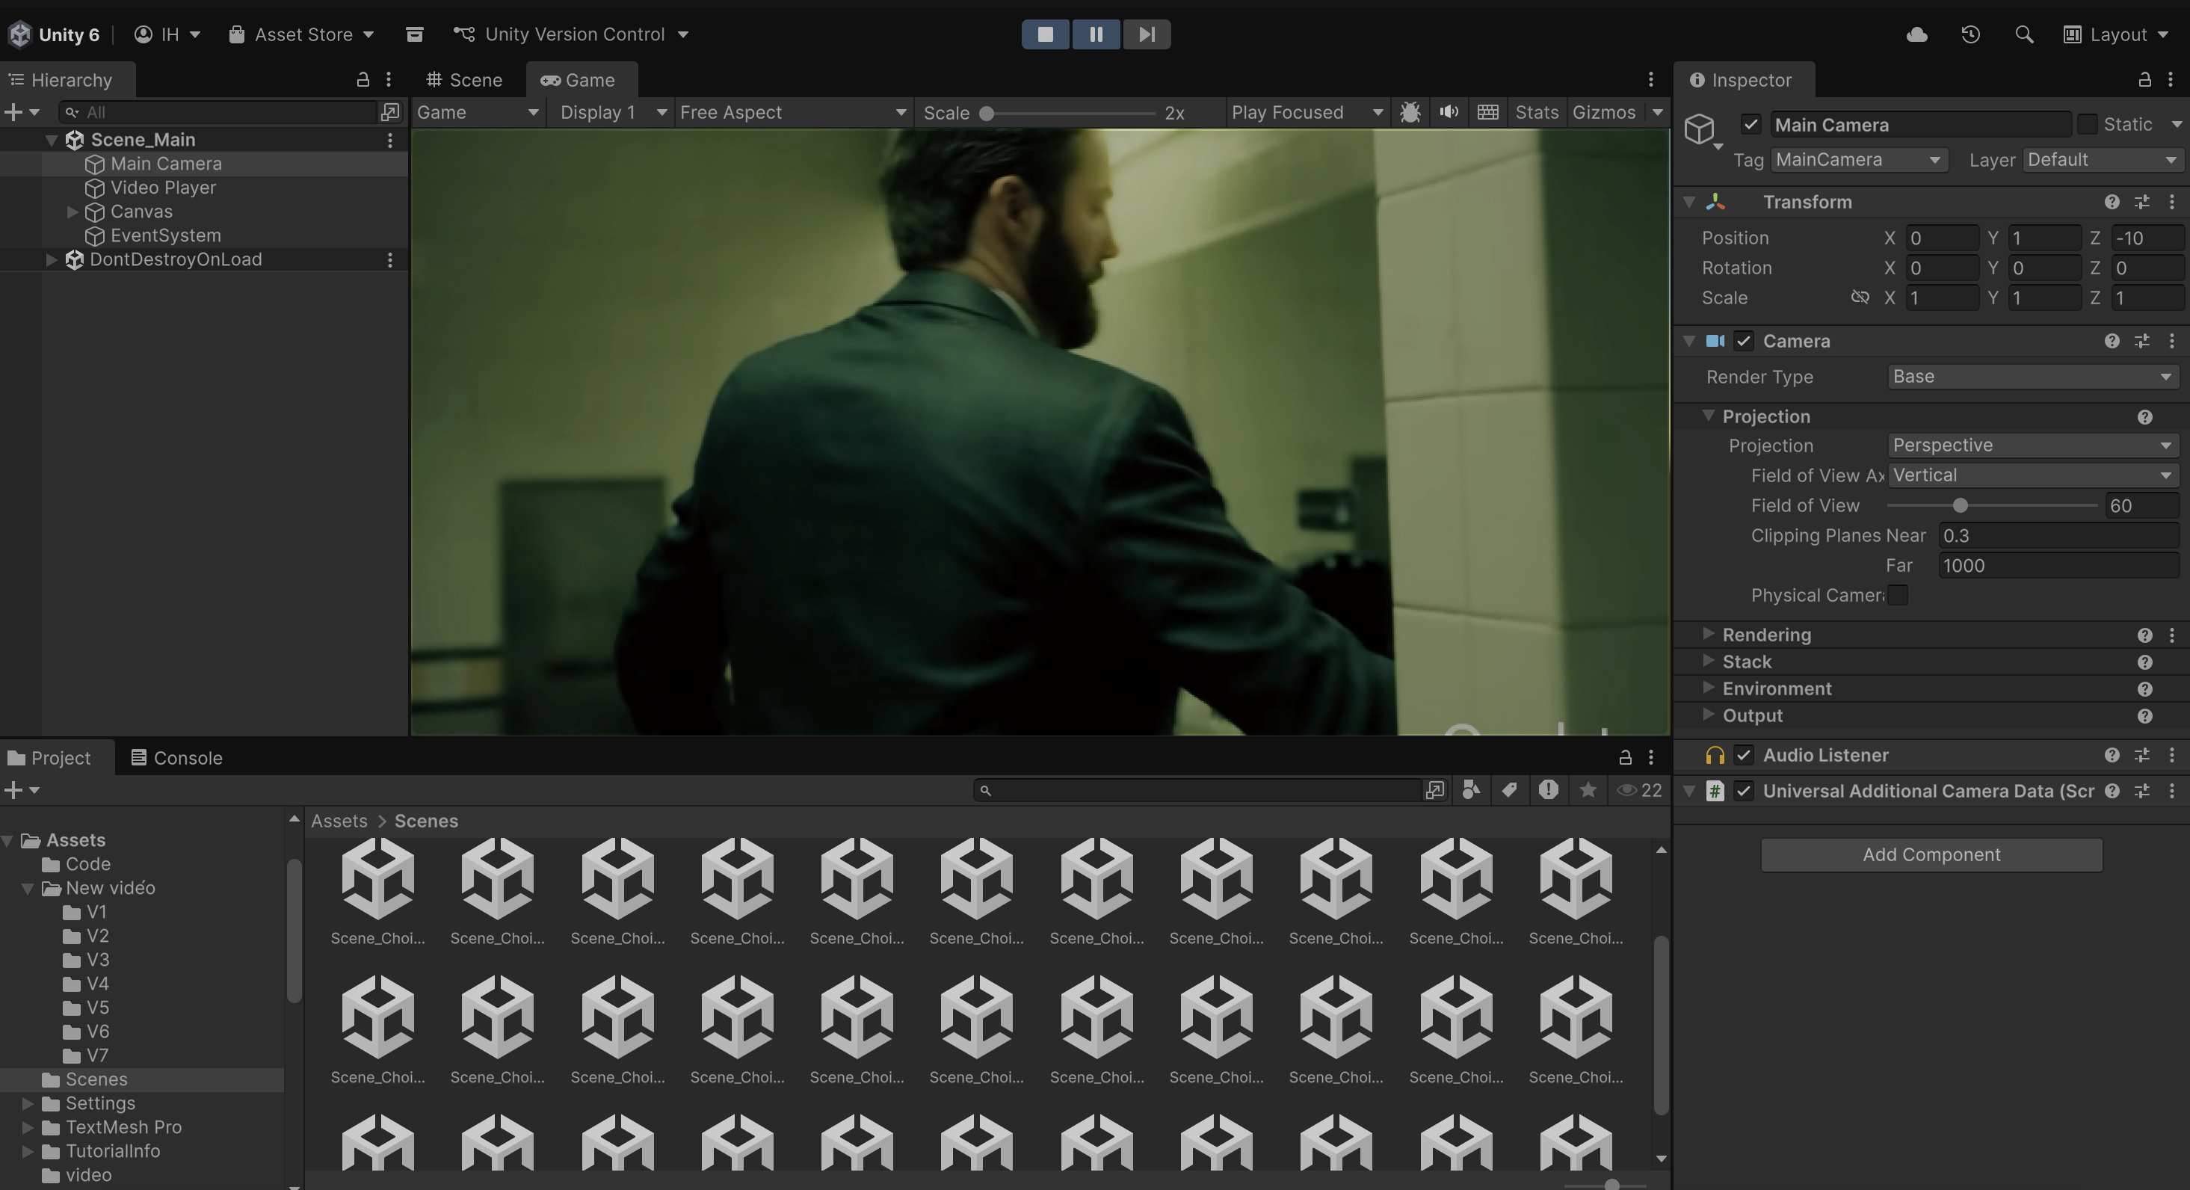
Task: Stop play mode with the stop button
Action: click(x=1046, y=34)
